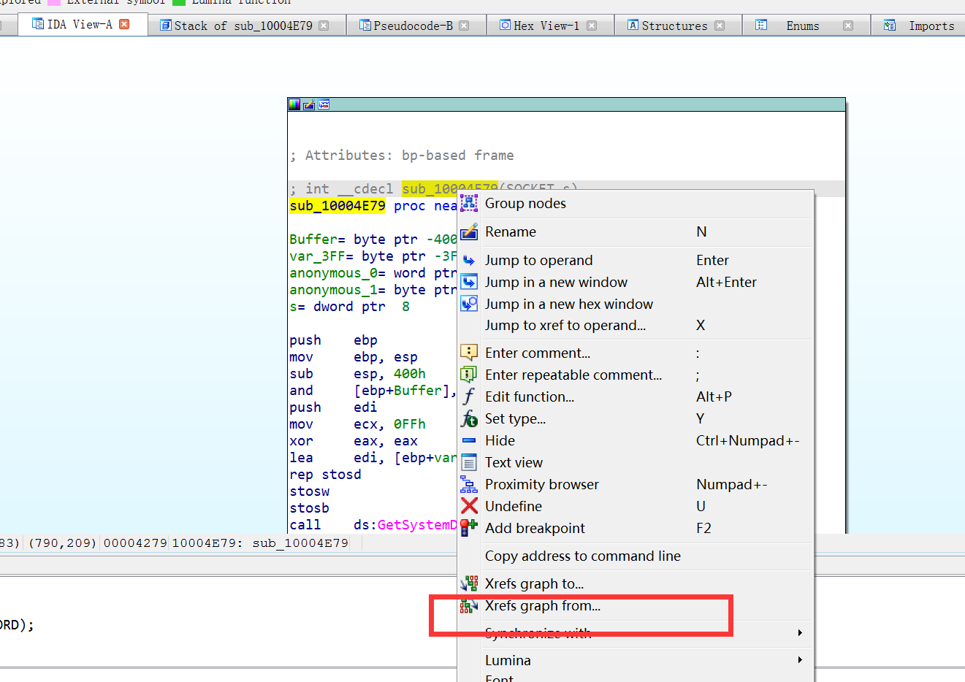Image resolution: width=965 pixels, height=682 pixels.
Task: Select Jump in a new hex window
Action: point(635,304)
